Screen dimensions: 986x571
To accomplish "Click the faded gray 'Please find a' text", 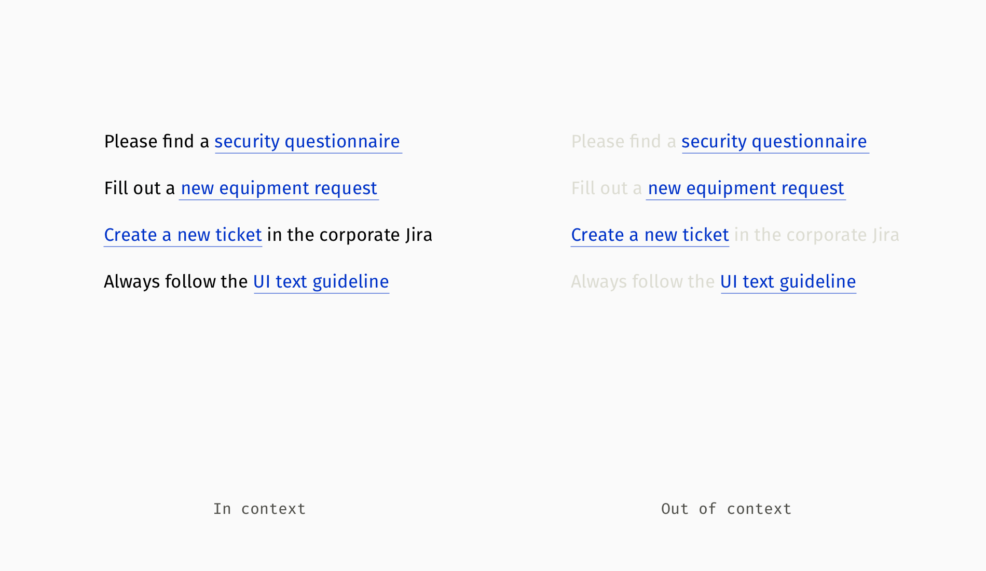I will [x=623, y=142].
